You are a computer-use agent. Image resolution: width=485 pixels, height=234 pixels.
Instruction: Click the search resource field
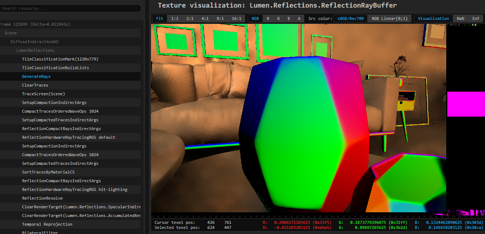tap(71, 8)
